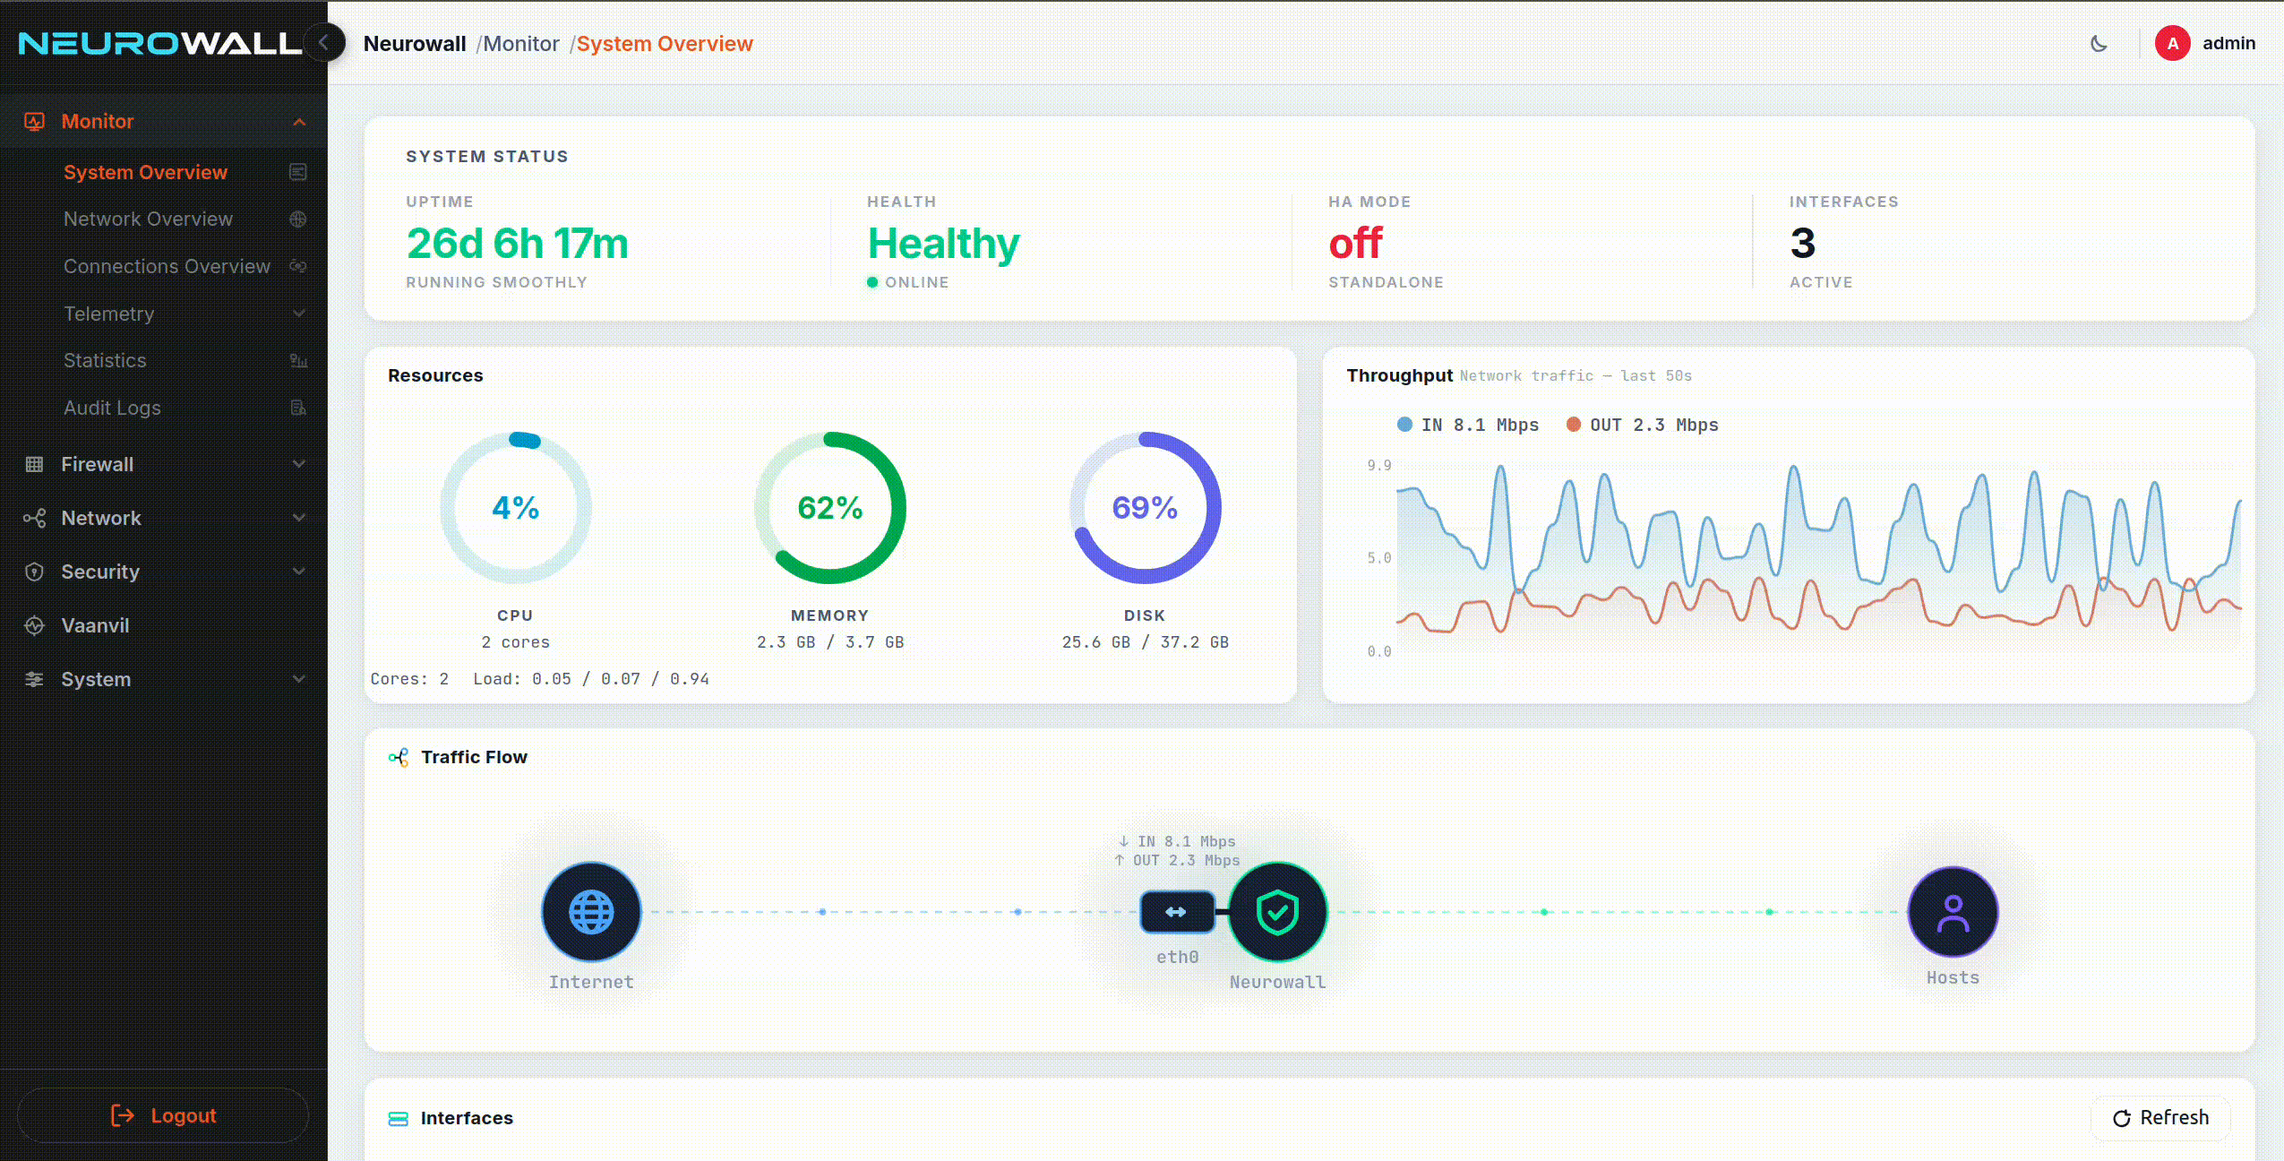The image size is (2284, 1161).
Task: Click the interfaces count 3
Action: (1802, 244)
